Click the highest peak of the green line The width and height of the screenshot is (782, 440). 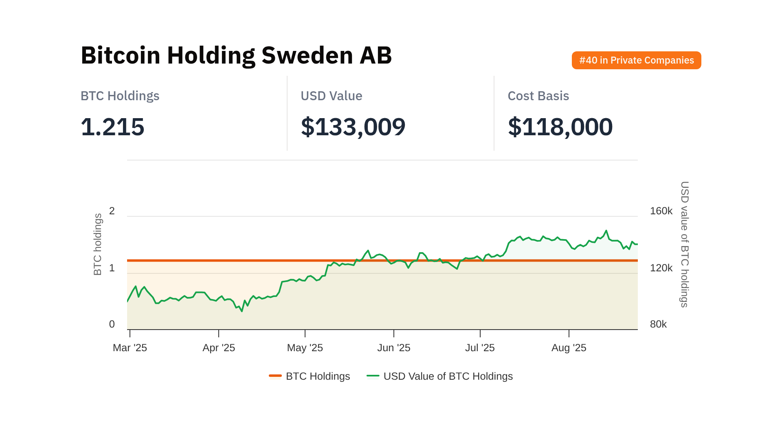click(606, 231)
